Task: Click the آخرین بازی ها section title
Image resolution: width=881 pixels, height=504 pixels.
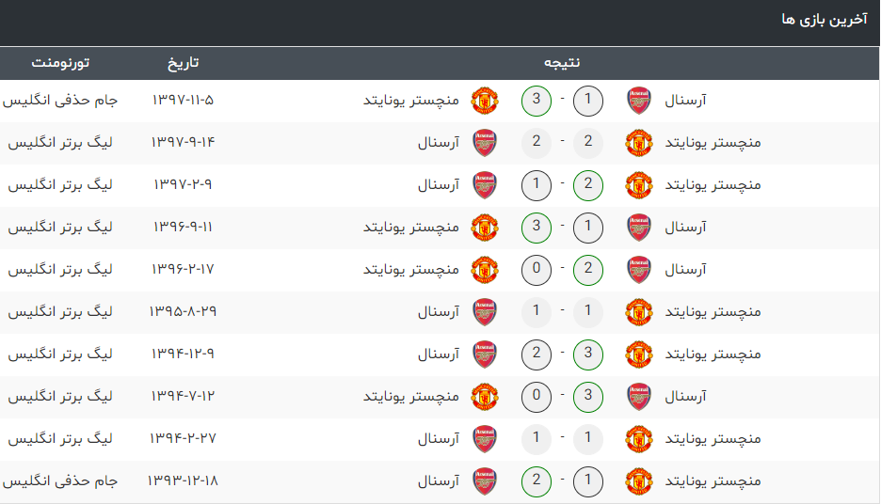Action: pyautogui.click(x=825, y=20)
